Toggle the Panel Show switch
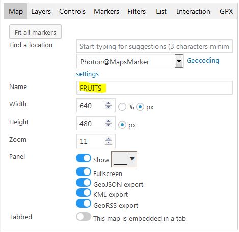This screenshot has width=239, height=232. (x=84, y=158)
